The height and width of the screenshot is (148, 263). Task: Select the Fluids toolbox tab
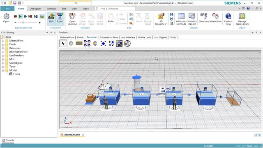pyautogui.click(x=81, y=37)
